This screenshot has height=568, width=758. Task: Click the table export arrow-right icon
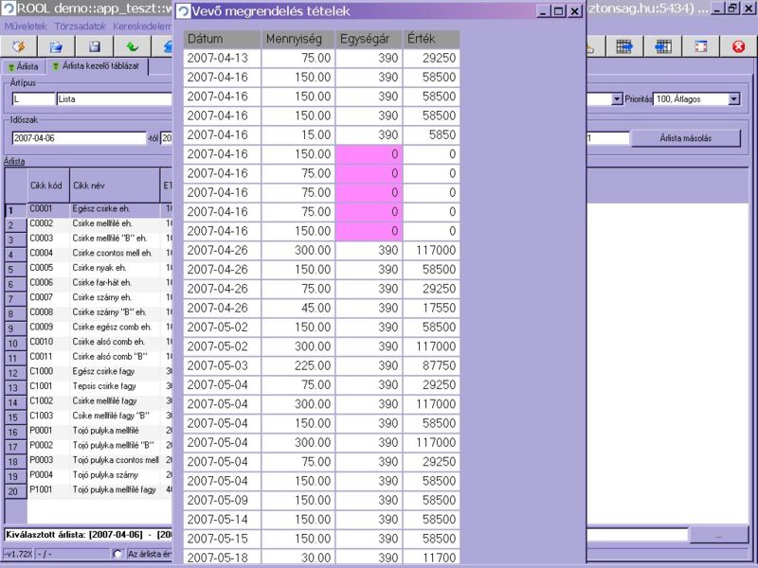[x=624, y=45]
